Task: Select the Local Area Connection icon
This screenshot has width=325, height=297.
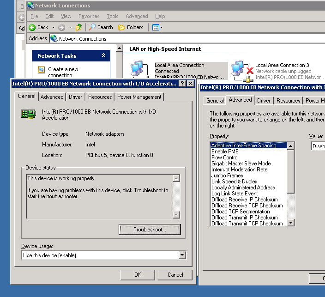Action: (137, 69)
